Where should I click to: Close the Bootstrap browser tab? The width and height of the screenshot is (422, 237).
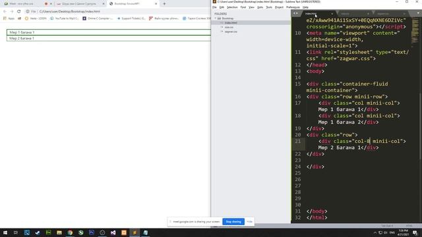[156, 4]
